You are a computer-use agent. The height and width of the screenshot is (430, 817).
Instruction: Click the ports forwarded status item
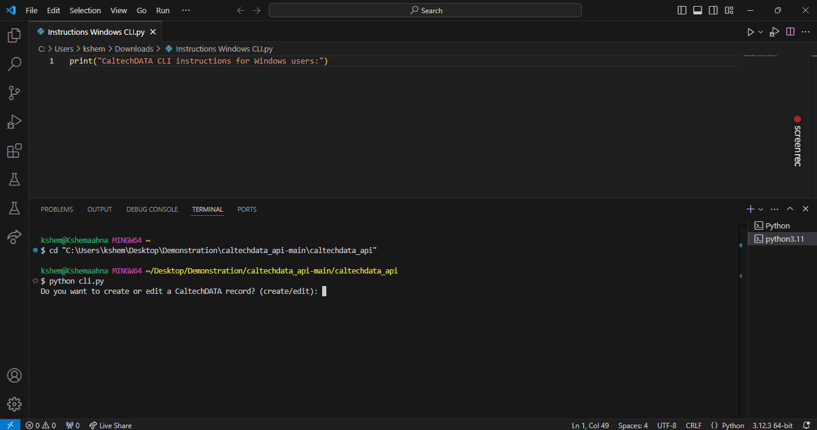[x=73, y=425]
